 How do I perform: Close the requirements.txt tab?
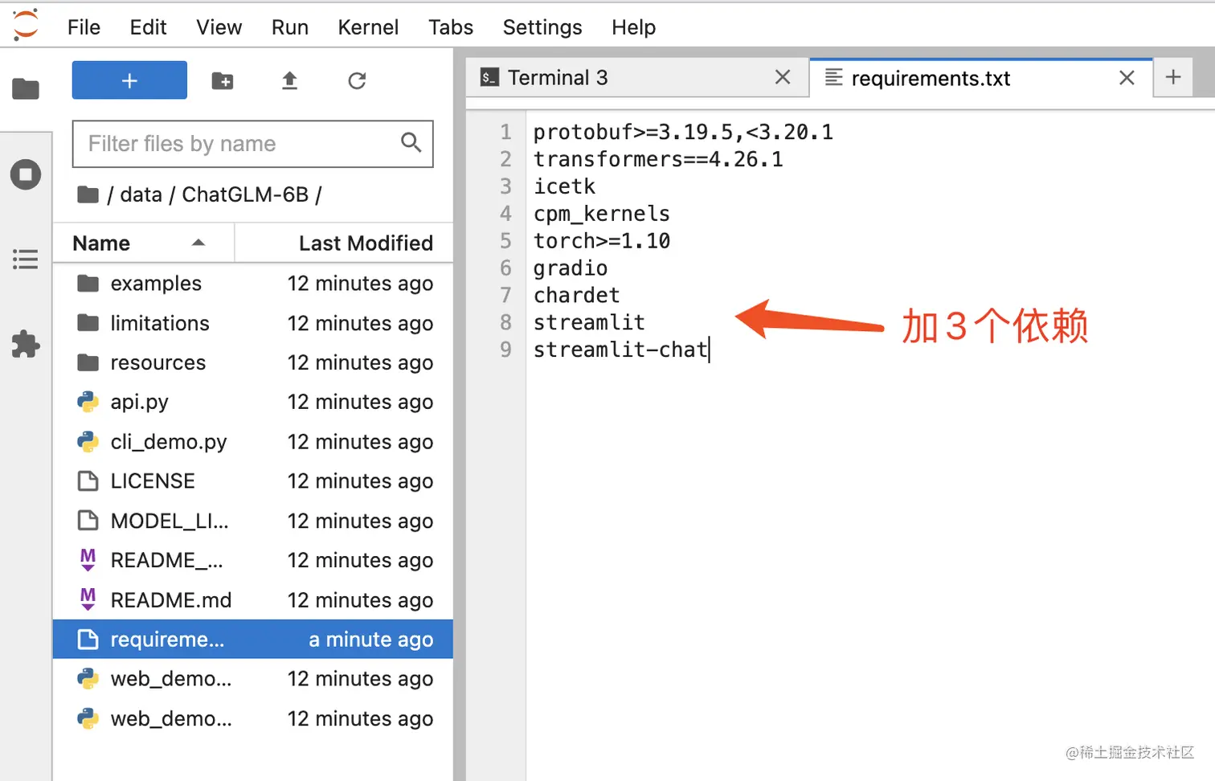point(1127,78)
